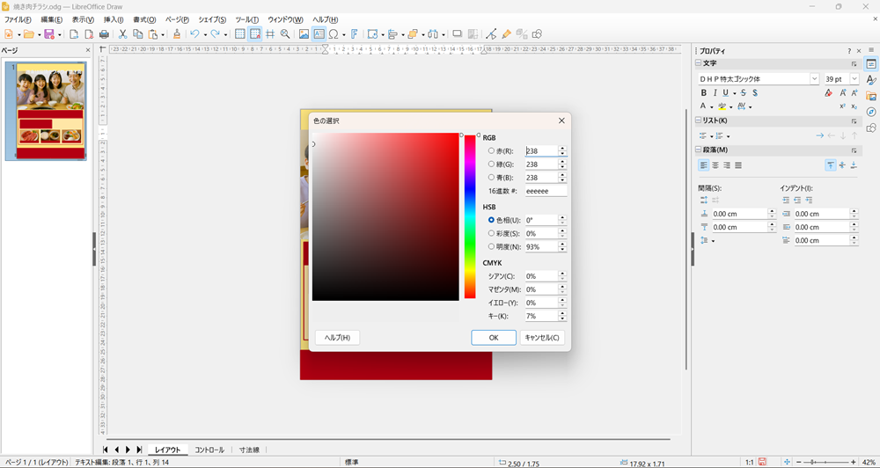Click the Bold button in Properties
The height and width of the screenshot is (468, 880).
pos(704,92)
